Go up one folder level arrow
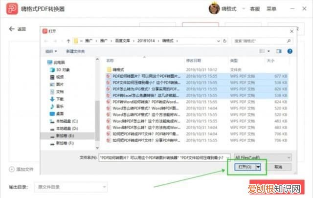313x198 pixels. (68, 41)
